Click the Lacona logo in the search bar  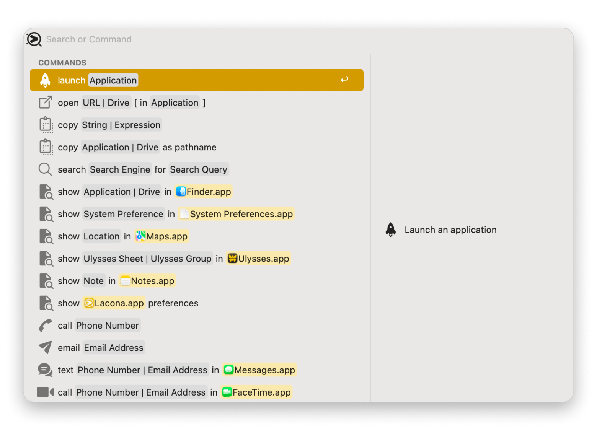click(x=34, y=39)
